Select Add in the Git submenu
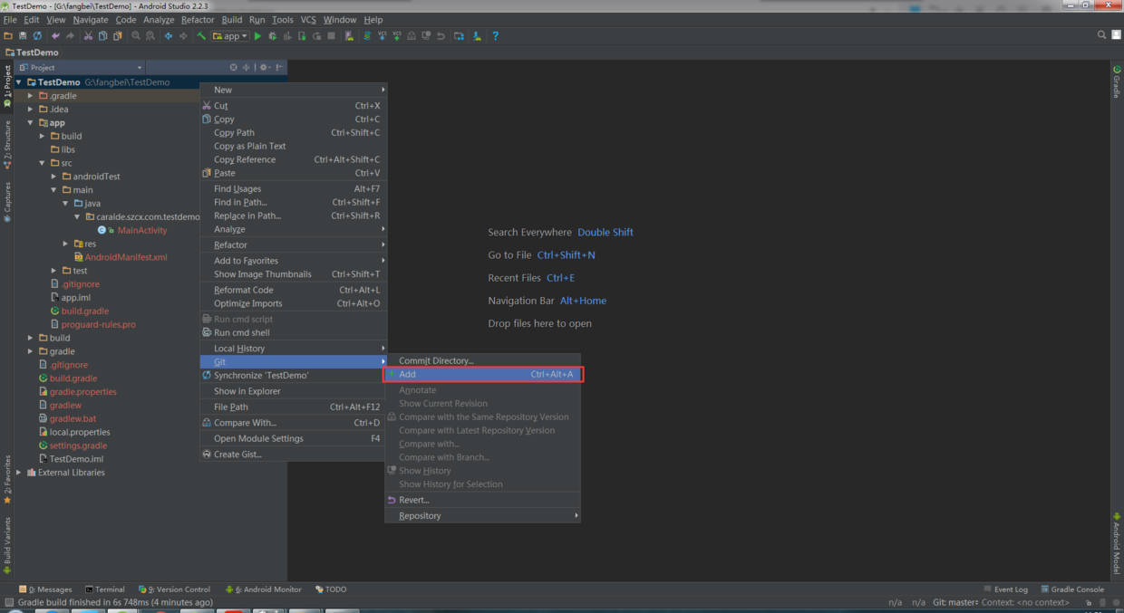Image resolution: width=1124 pixels, height=613 pixels. (408, 374)
